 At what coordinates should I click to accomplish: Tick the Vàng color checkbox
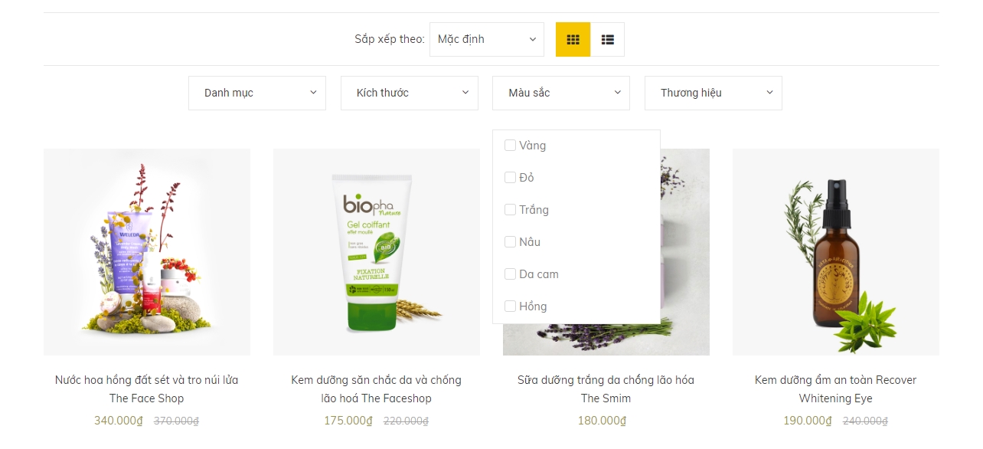tap(510, 146)
